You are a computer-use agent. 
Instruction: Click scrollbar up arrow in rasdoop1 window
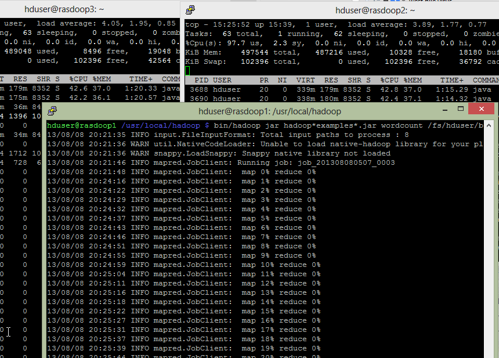[489, 125]
